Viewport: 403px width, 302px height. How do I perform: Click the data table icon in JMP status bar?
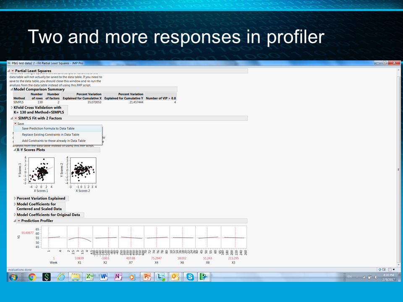pos(384,269)
